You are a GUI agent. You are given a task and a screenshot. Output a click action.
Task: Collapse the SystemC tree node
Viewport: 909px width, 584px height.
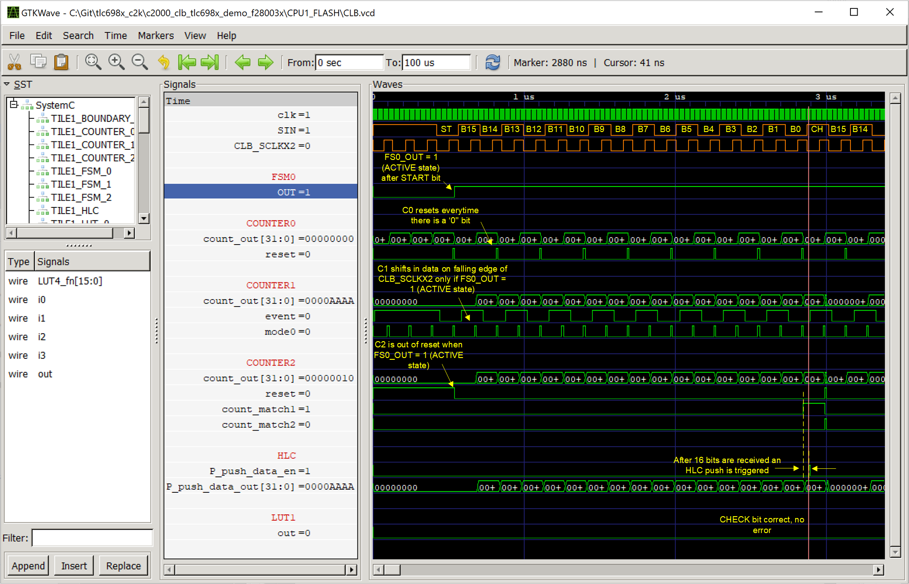click(x=14, y=105)
